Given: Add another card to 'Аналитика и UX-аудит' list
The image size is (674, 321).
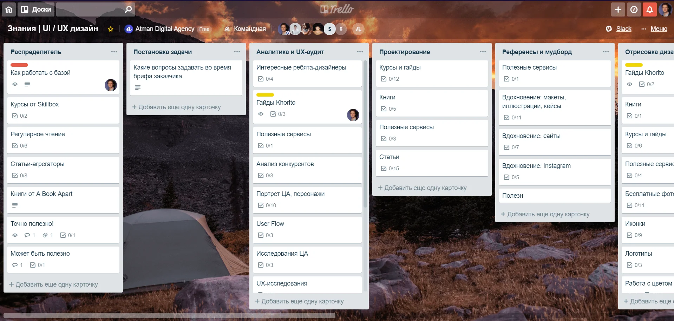Looking at the screenshot, I should (x=299, y=301).
